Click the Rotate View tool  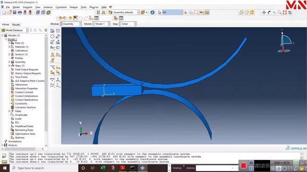point(269,12)
